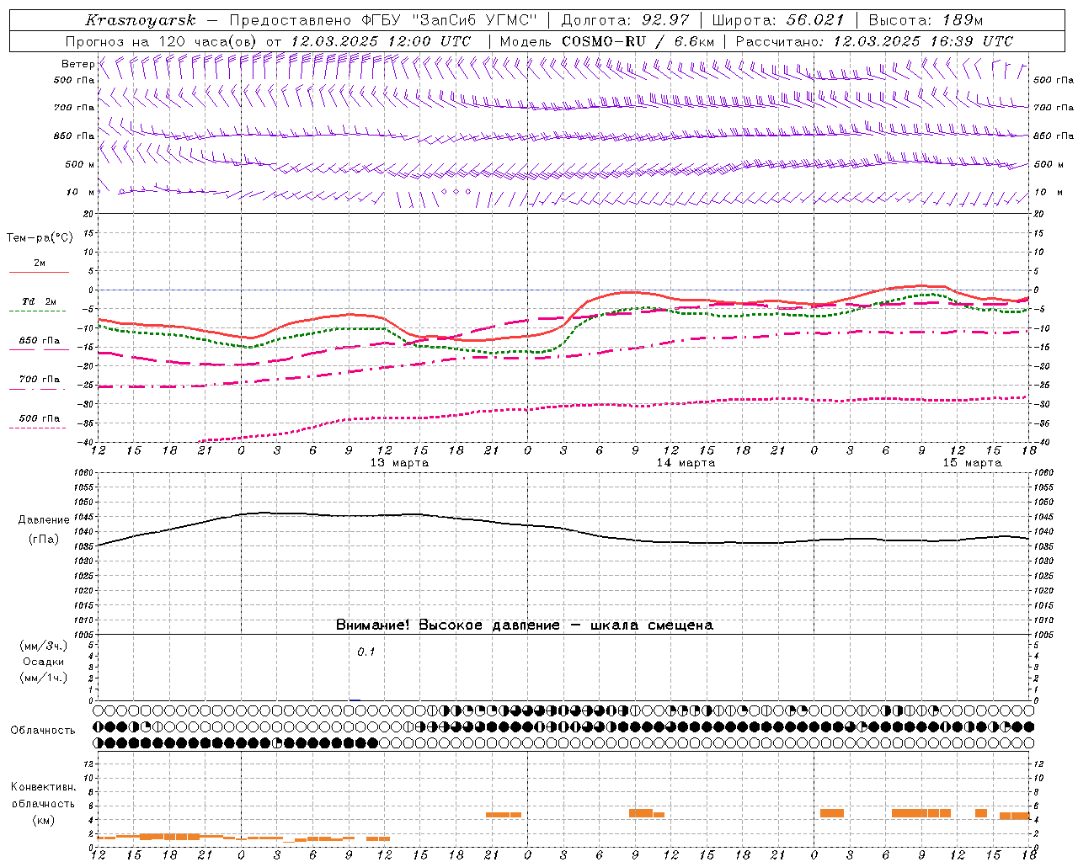Click the "0.1" precipitation value
The width and height of the screenshot is (1078, 862).
pyautogui.click(x=366, y=652)
